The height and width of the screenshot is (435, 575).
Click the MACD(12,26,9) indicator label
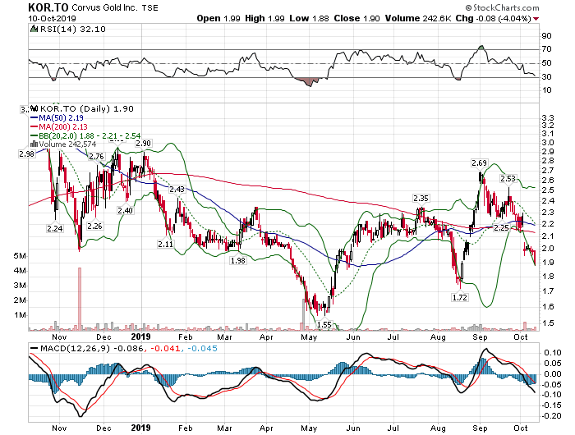pos(75,348)
